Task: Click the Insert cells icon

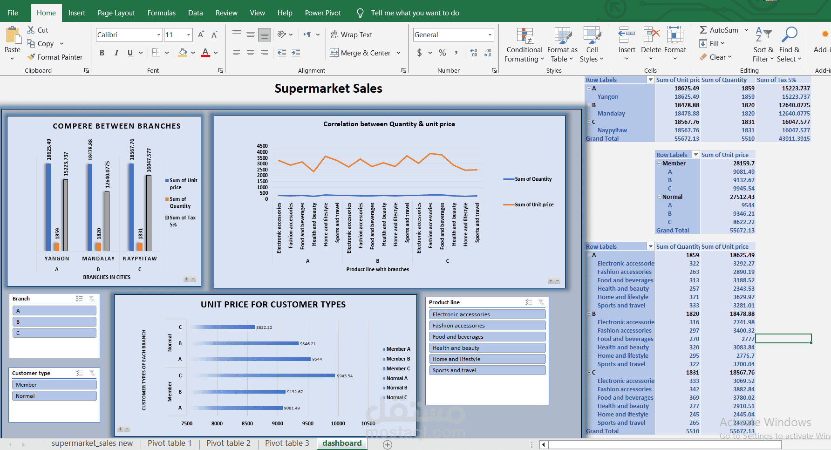Action: point(627,35)
